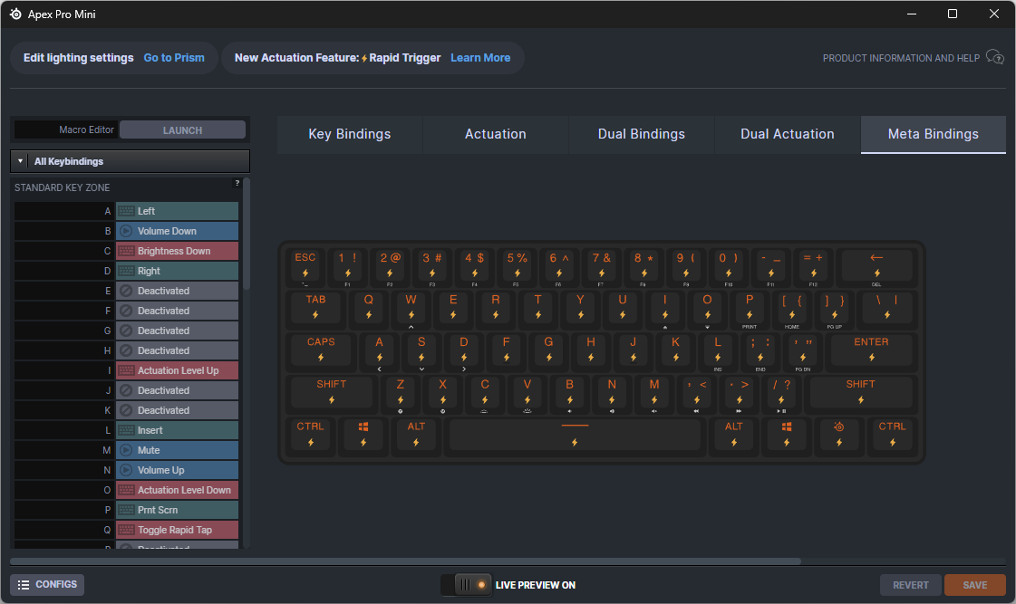Viewport: 1016px width, 604px height.
Task: Click the left Windows logo key
Action: point(363,434)
